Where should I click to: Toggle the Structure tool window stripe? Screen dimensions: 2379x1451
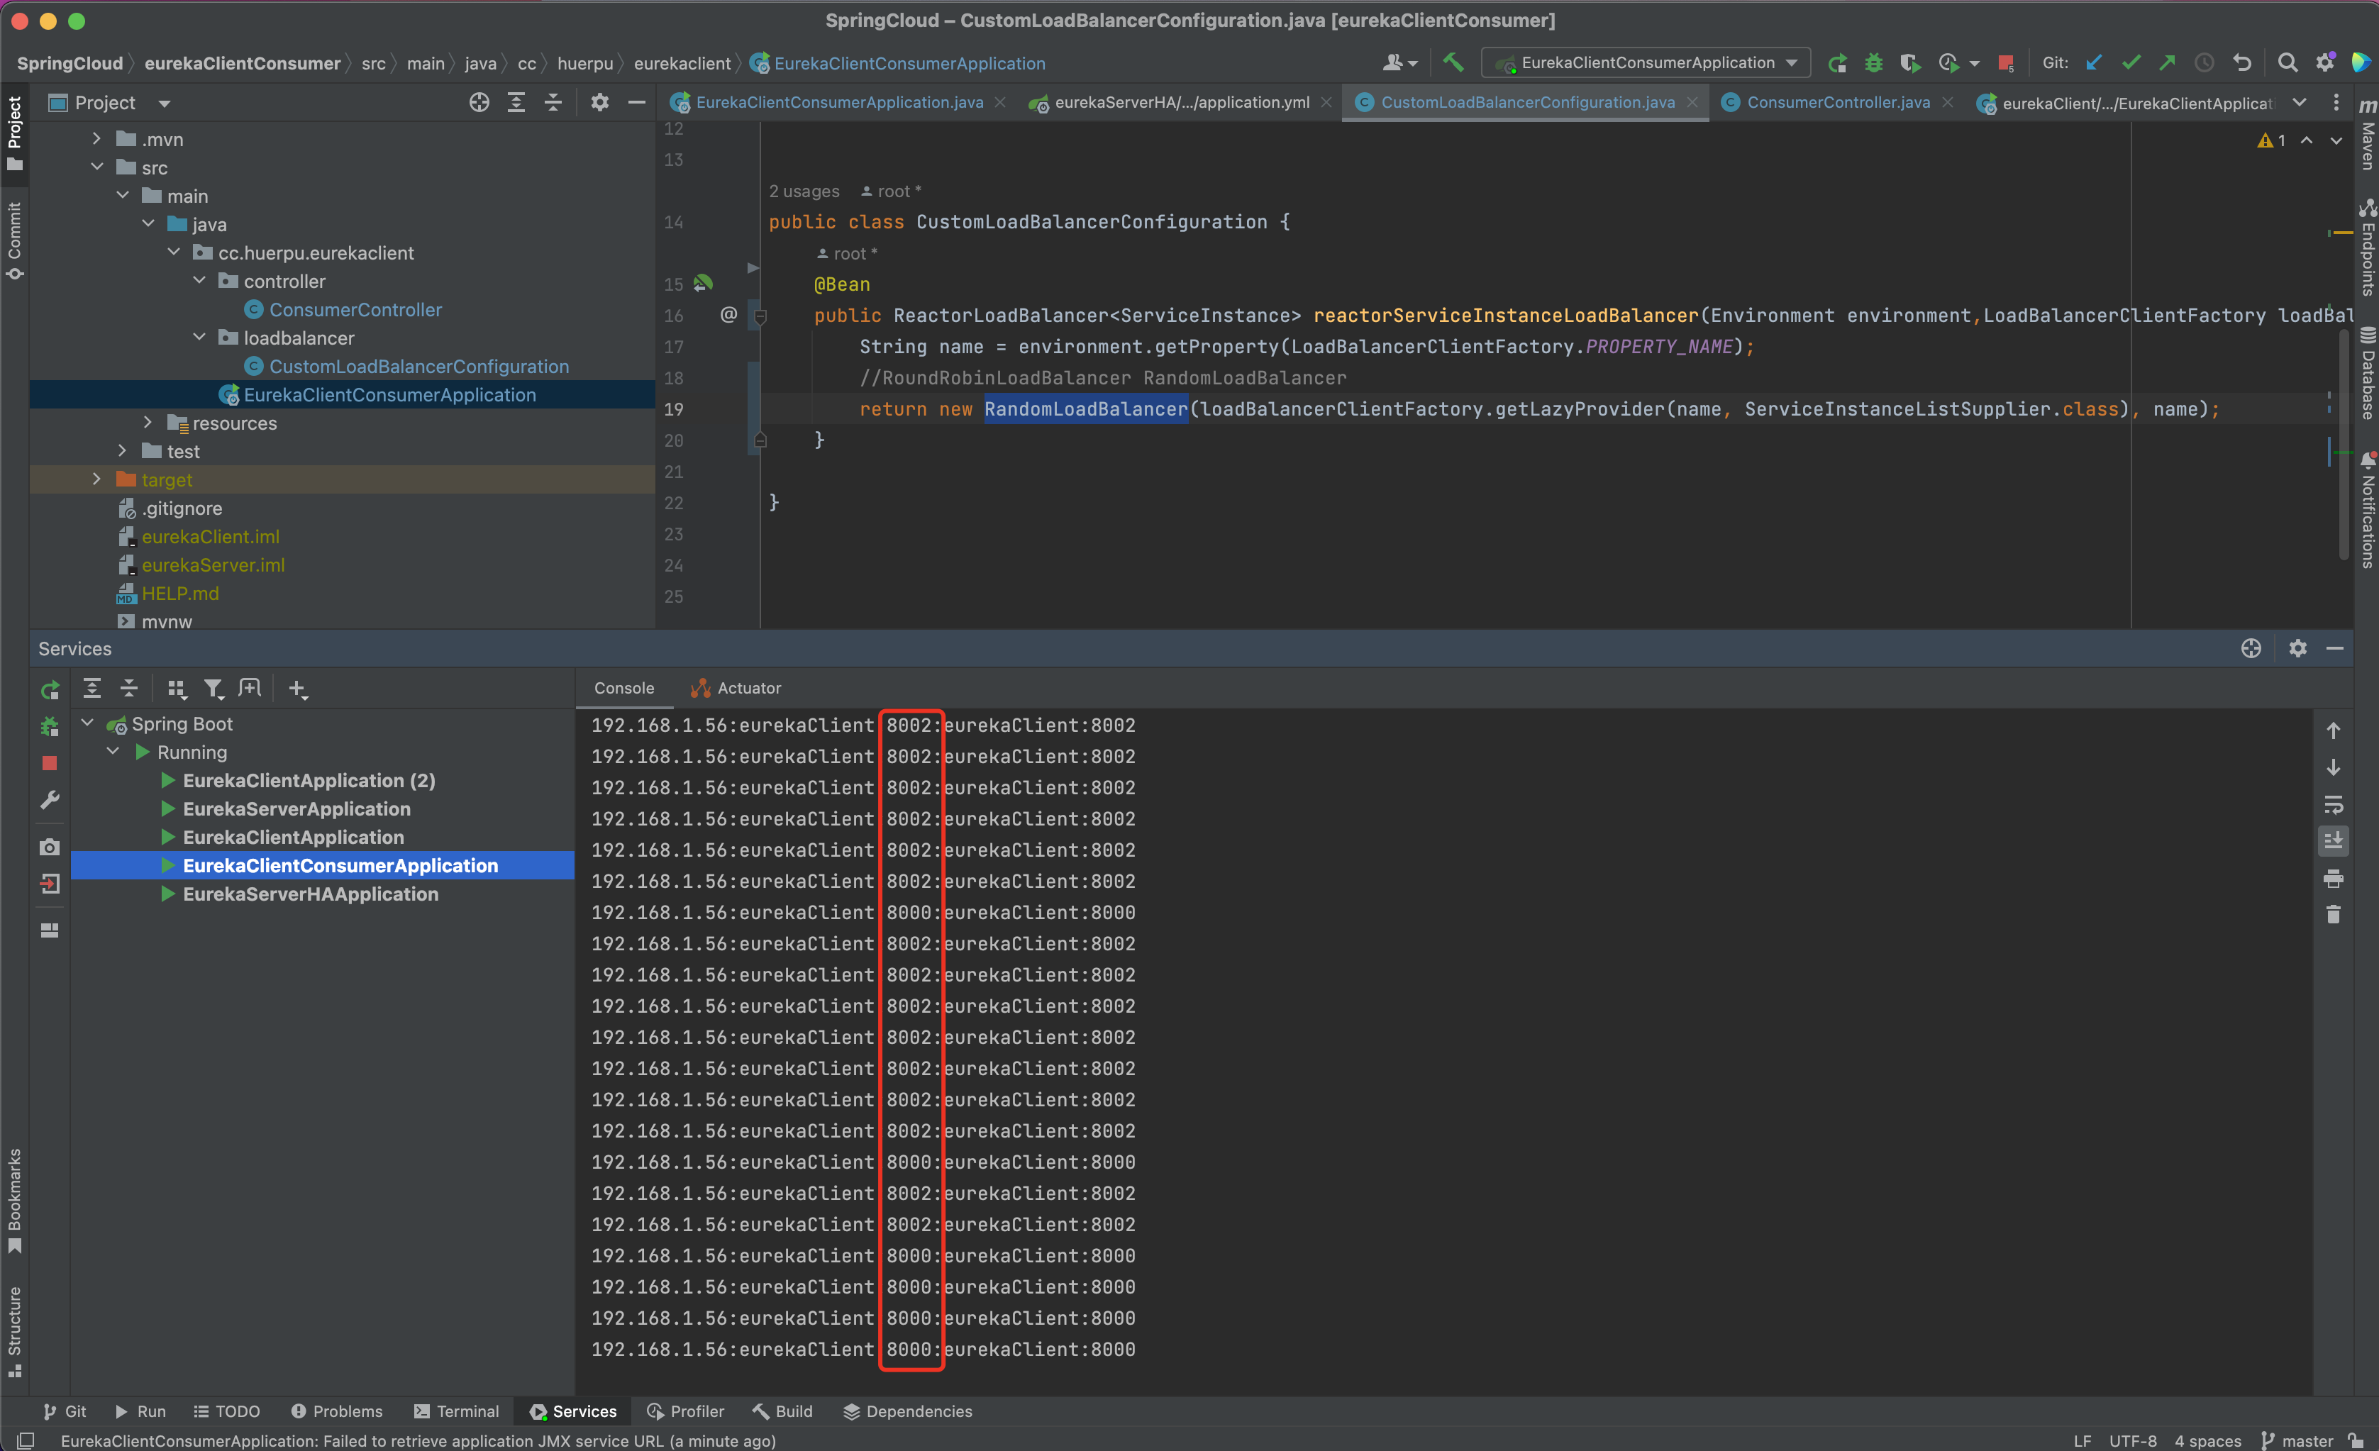[x=14, y=1333]
